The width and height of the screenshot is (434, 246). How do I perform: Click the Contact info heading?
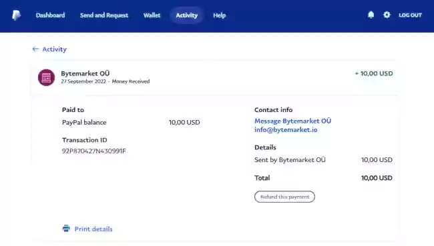coord(274,110)
